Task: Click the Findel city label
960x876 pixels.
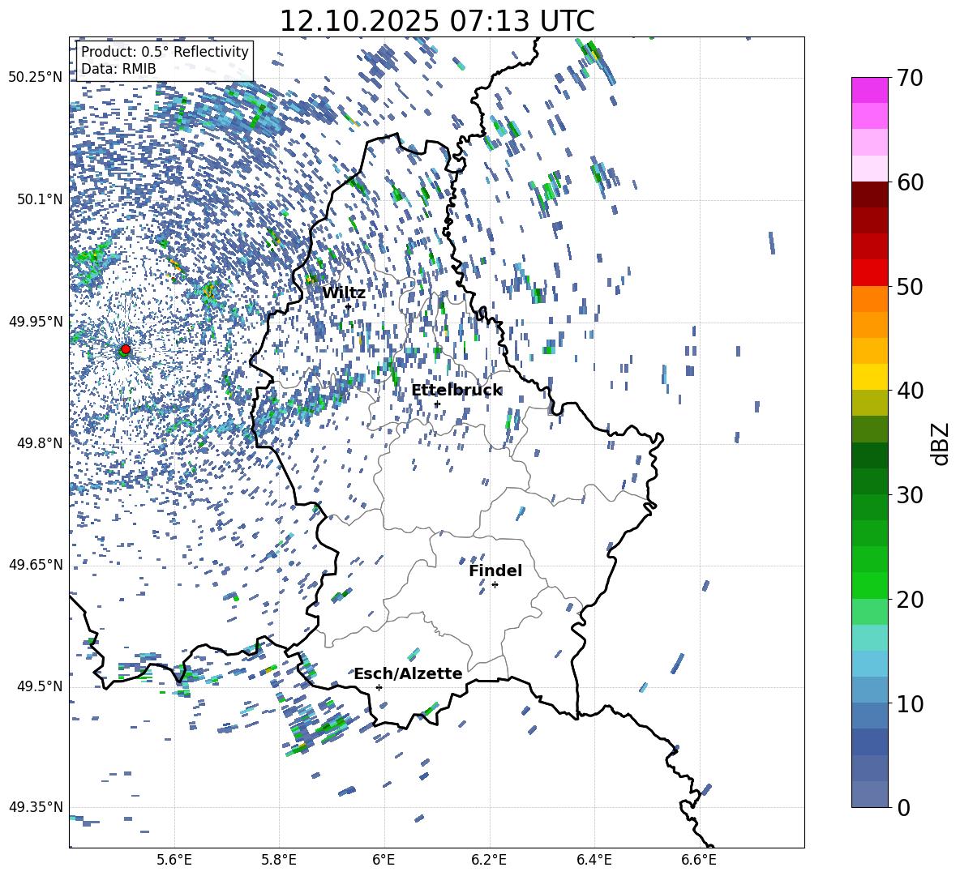Action: [495, 570]
